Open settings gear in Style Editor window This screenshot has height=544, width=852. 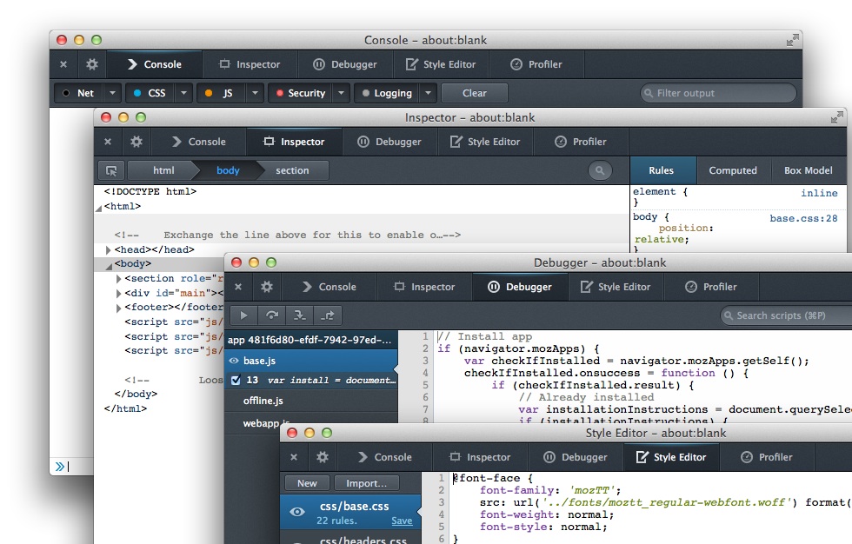[323, 457]
